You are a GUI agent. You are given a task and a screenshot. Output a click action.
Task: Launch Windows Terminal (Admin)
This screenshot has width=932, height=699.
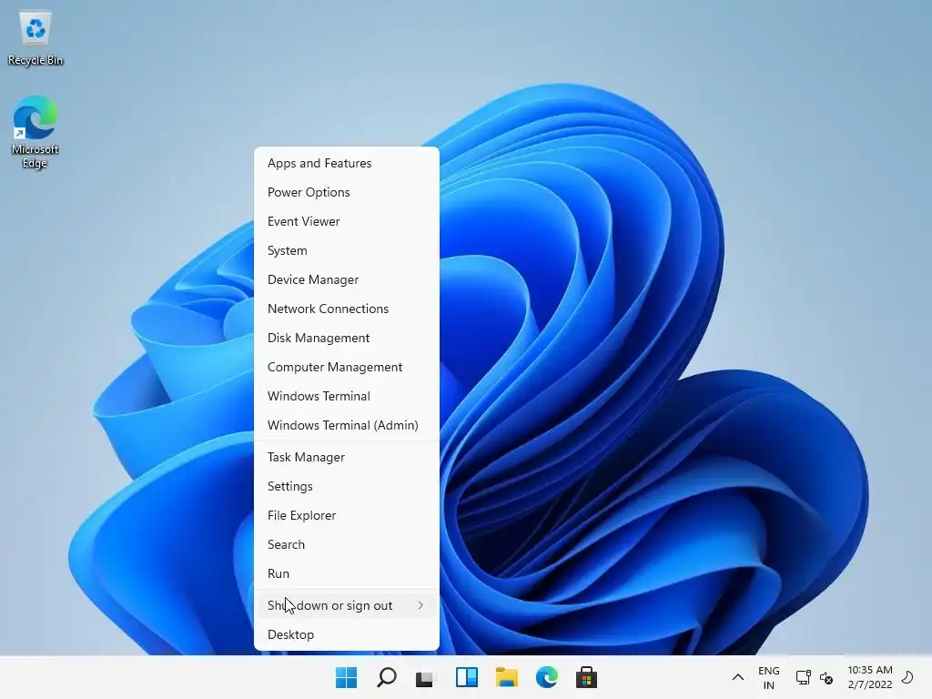click(x=347, y=425)
